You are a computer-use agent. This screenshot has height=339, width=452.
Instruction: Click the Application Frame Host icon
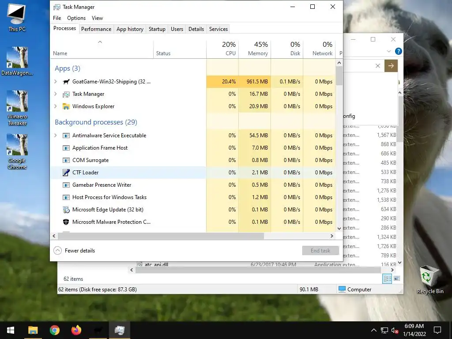(66, 148)
